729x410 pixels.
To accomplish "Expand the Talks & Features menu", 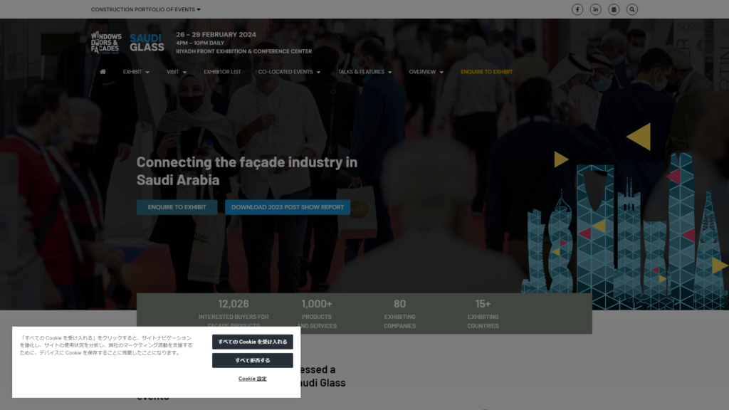I will click(364, 72).
